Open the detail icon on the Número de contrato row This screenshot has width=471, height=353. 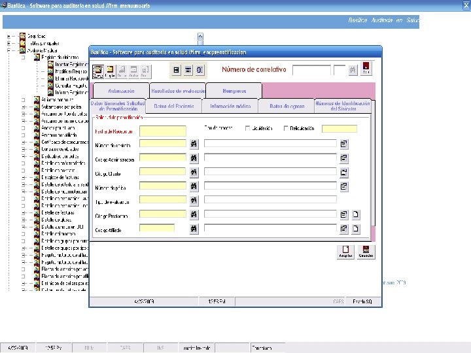coord(344,144)
